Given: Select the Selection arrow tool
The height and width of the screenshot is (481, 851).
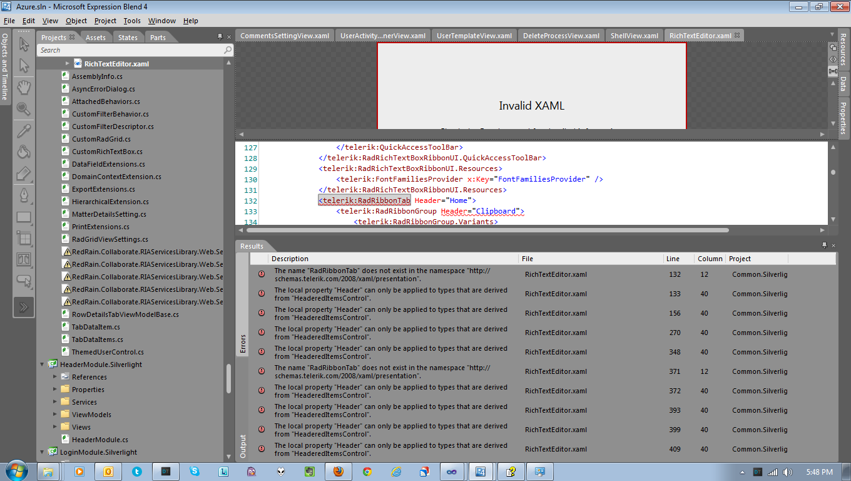Looking at the screenshot, I should 24,44.
